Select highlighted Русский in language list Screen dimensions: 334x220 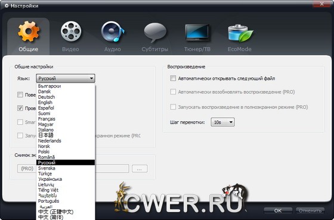(66, 163)
